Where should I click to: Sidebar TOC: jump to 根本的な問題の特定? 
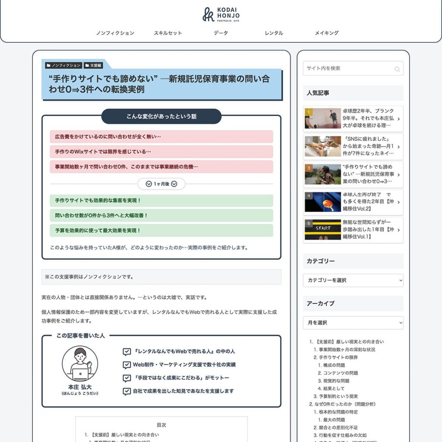(x=338, y=412)
